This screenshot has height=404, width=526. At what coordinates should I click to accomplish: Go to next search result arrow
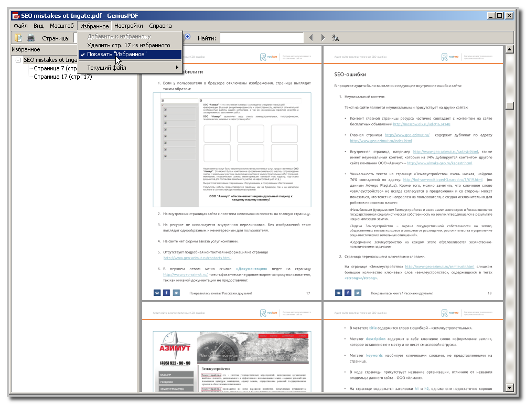323,38
